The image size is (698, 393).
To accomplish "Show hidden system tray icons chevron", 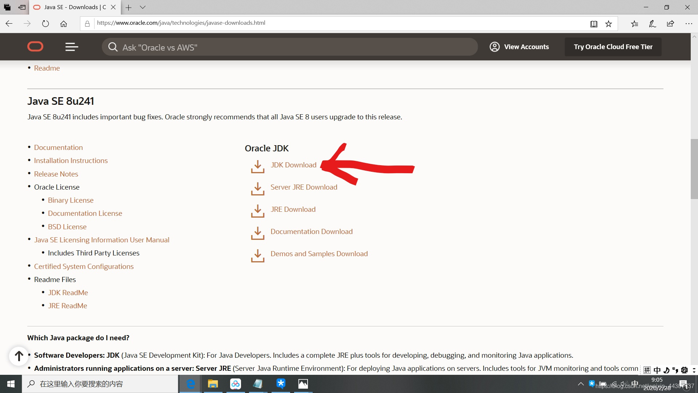I will 581,384.
